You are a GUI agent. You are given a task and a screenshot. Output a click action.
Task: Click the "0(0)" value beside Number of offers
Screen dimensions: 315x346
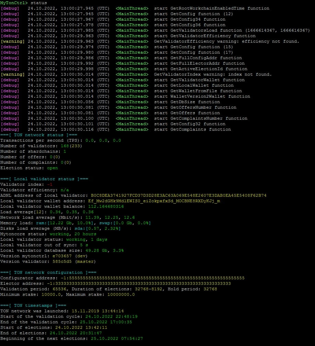(x=55, y=157)
